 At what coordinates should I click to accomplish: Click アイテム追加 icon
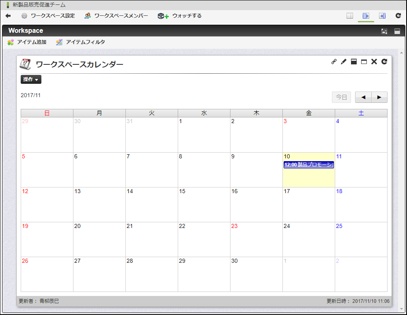pos(11,42)
